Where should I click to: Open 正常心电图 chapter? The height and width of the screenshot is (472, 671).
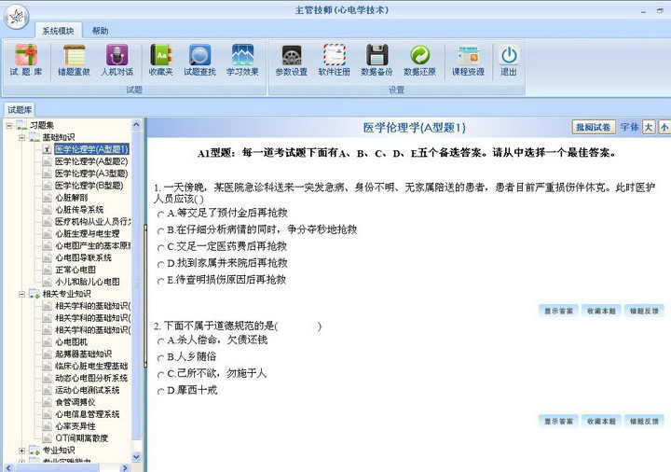click(75, 270)
